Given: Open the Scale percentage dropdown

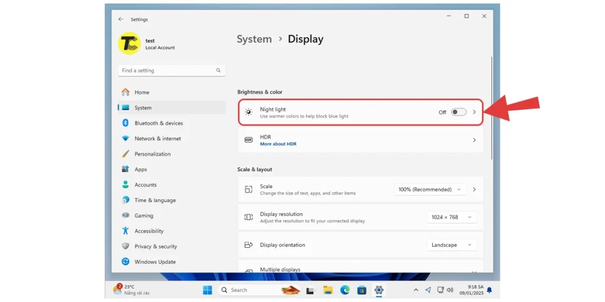Looking at the screenshot, I should 430,189.
